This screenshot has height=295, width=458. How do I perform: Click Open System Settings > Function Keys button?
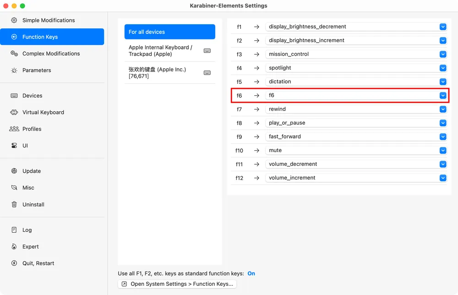(x=177, y=284)
